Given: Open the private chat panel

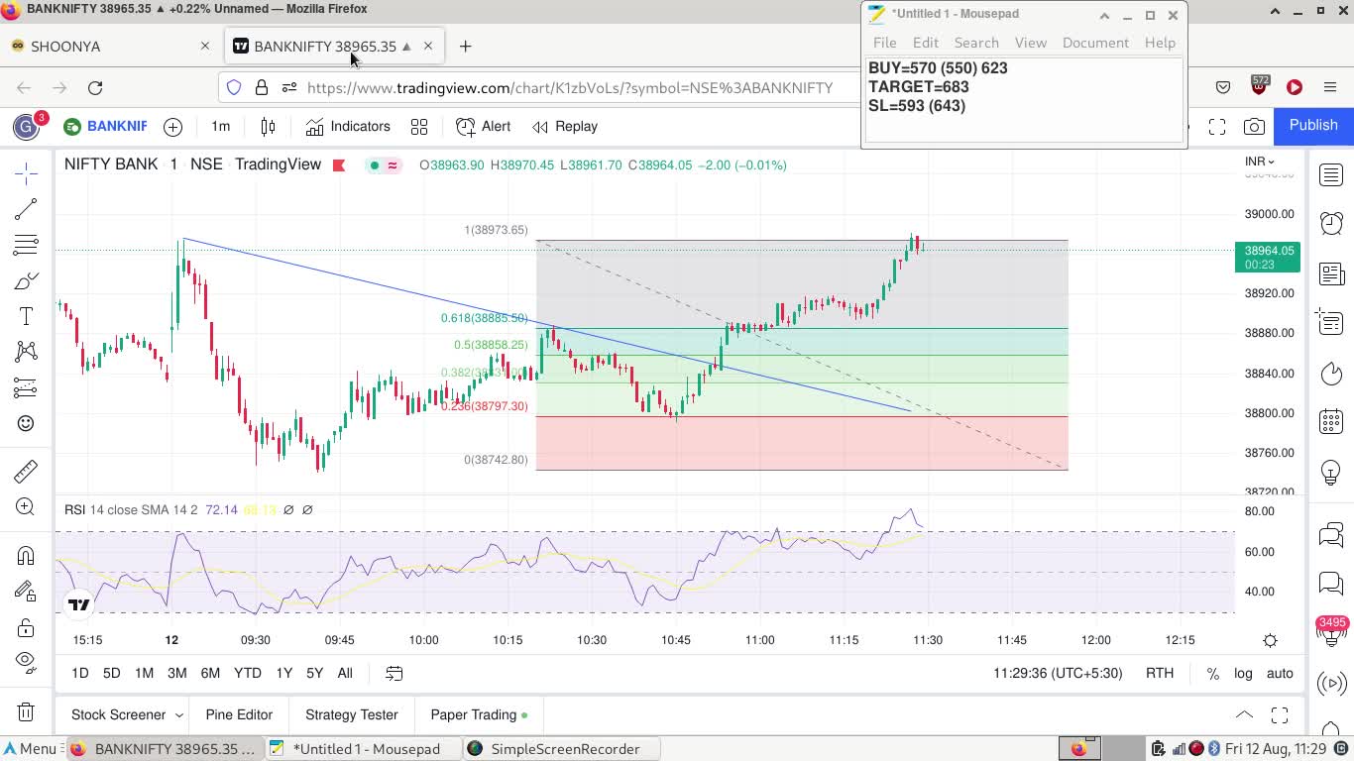Looking at the screenshot, I should pos(1331,584).
